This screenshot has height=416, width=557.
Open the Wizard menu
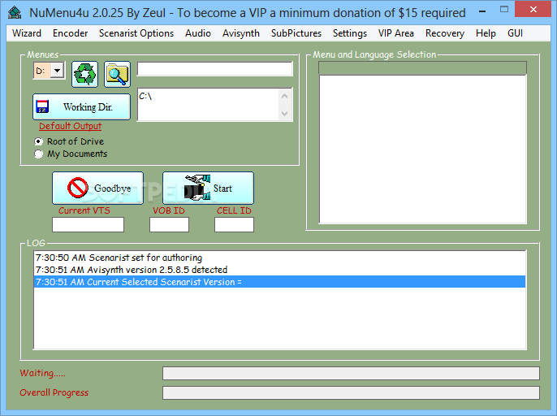tap(27, 33)
